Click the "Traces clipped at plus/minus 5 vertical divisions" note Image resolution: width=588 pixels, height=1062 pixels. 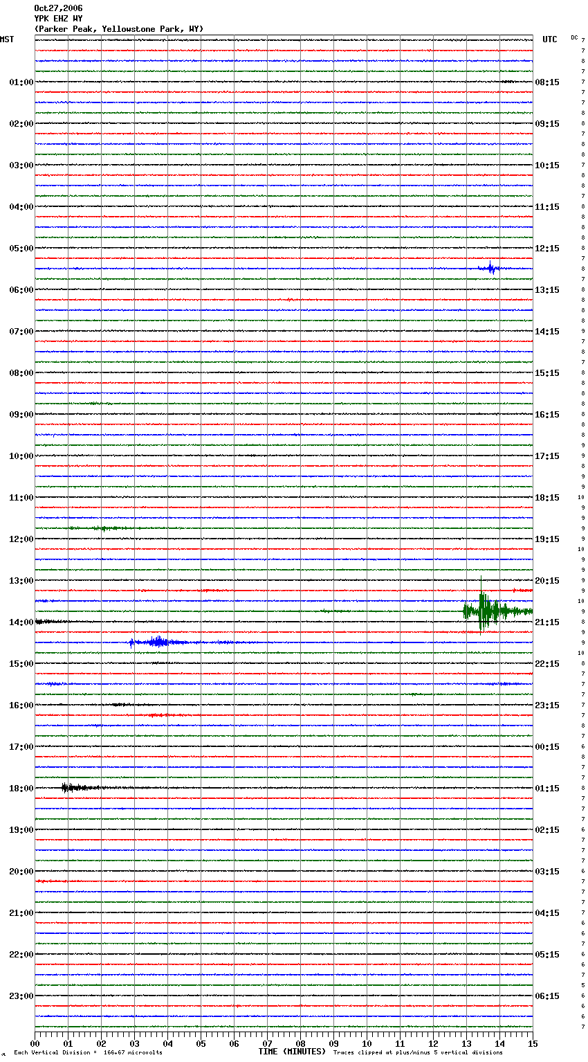coord(418,1052)
